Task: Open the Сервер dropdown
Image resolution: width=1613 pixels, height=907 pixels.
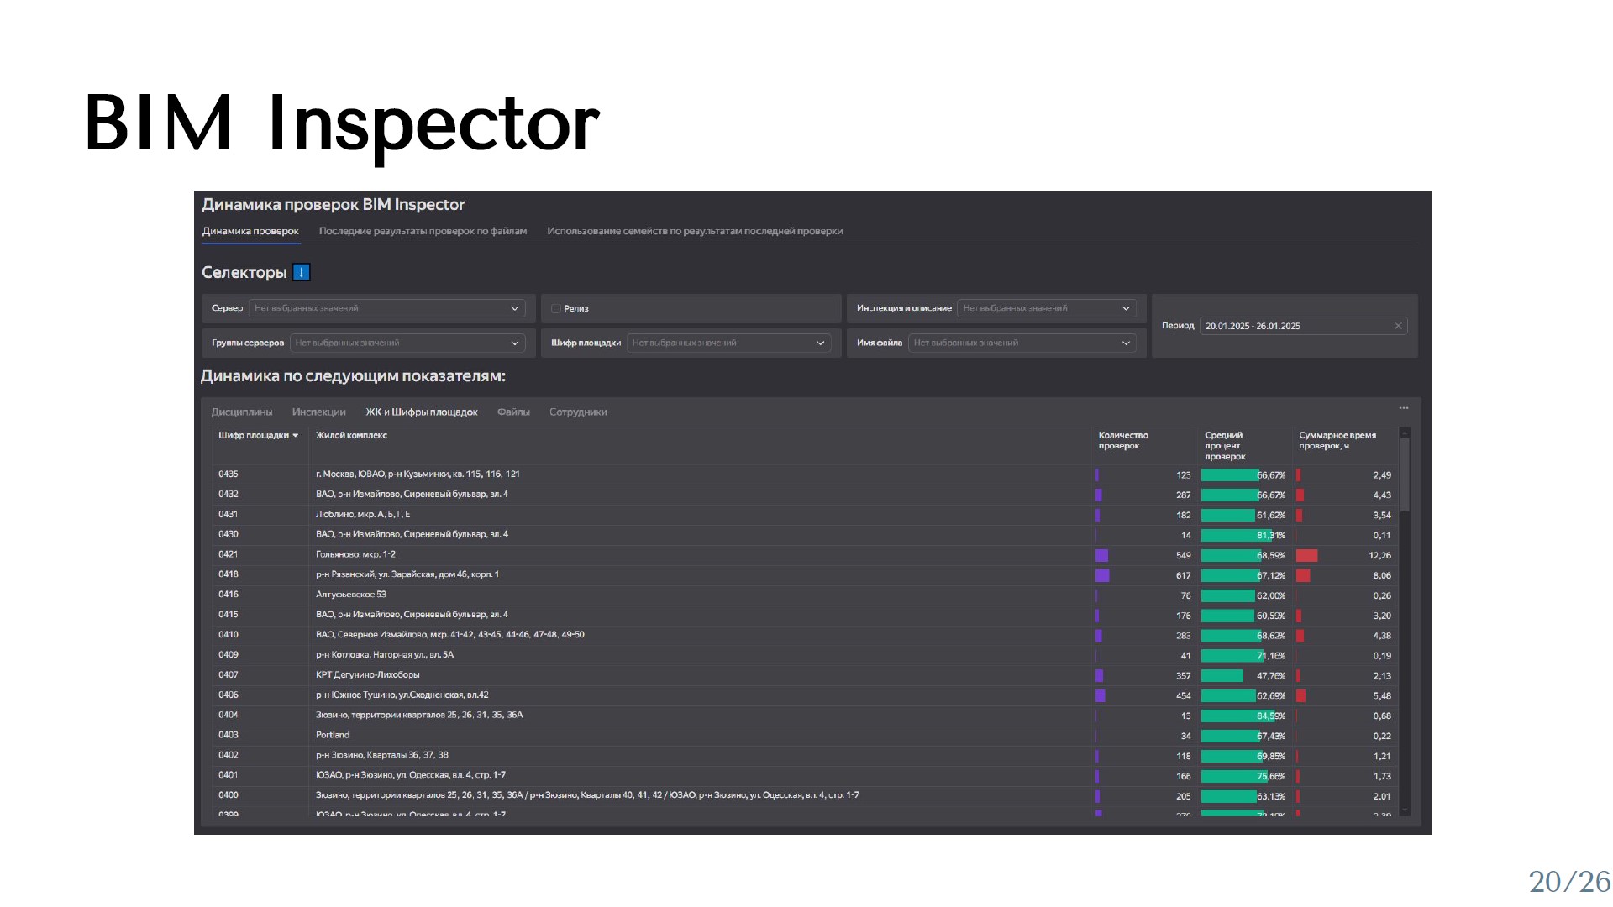Action: tap(387, 308)
